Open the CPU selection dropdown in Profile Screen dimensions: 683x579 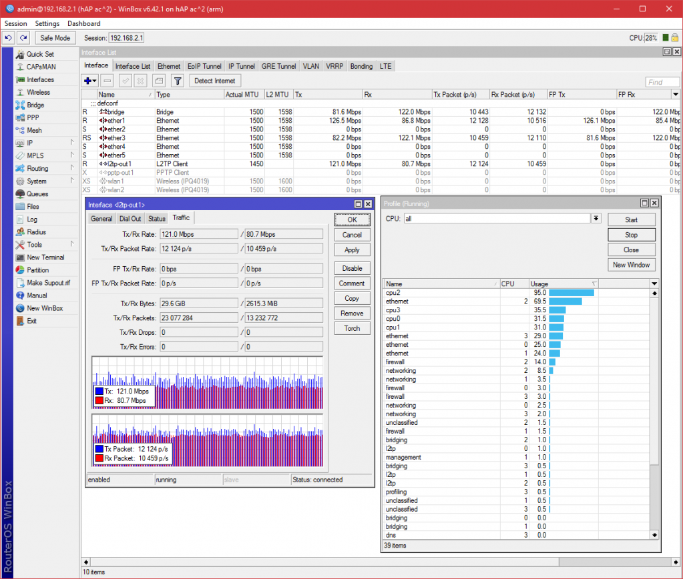click(x=595, y=219)
